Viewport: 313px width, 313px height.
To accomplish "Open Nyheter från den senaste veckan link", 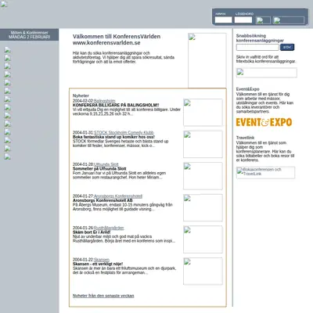I will pyautogui.click(x=103, y=296).
